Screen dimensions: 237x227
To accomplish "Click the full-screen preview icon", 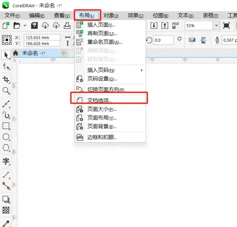I will point(226,25).
